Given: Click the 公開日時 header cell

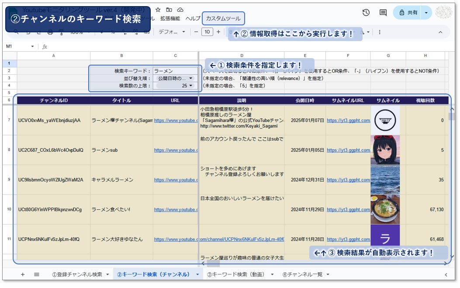Looking at the screenshot, I should click(305, 101).
